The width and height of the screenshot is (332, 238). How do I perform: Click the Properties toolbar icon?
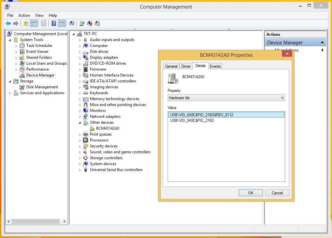click(43, 23)
